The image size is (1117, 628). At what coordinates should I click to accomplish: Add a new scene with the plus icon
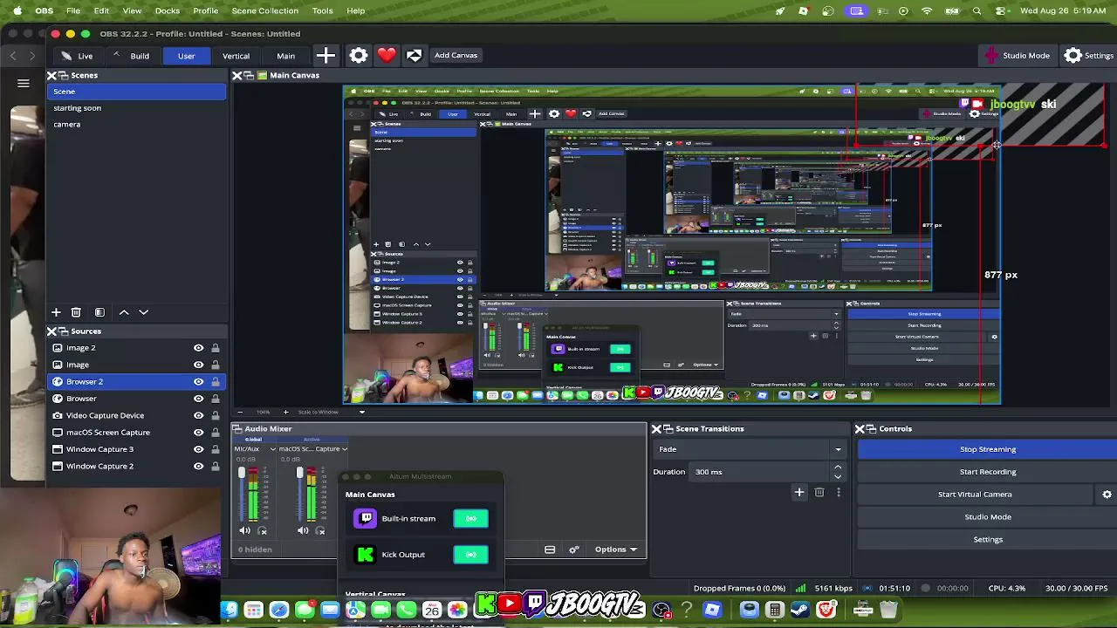(x=56, y=311)
